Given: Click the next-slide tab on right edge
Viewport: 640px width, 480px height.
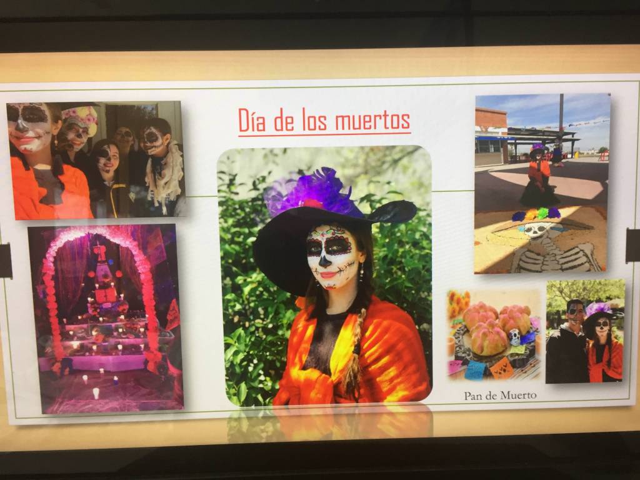Looking at the screenshot, I should pyautogui.click(x=632, y=246).
